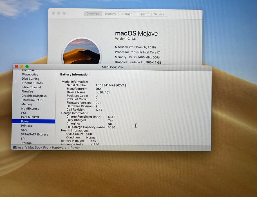Image resolution: width=257 pixels, height=197 pixels.
Task: Open the Support tab
Action: [x=143, y=14]
